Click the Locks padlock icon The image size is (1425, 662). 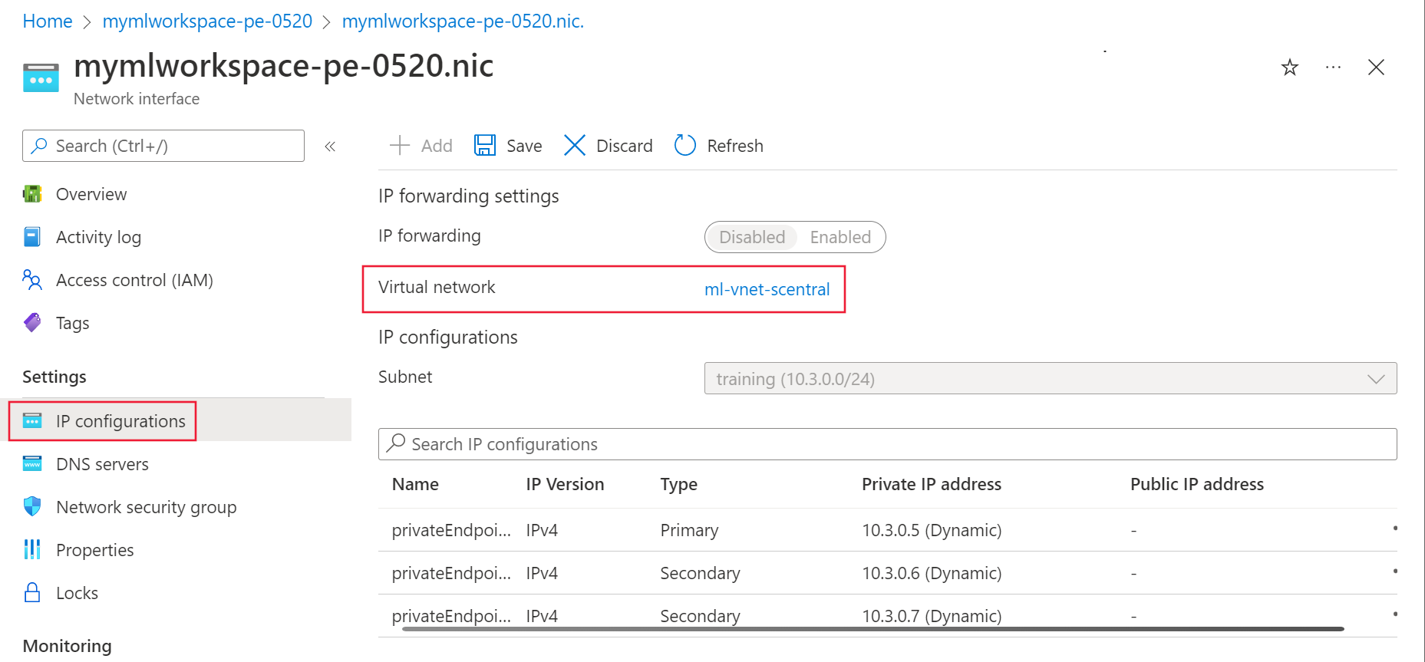(x=32, y=593)
